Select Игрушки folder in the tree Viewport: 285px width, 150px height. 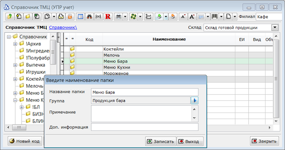pyautogui.click(x=36, y=72)
